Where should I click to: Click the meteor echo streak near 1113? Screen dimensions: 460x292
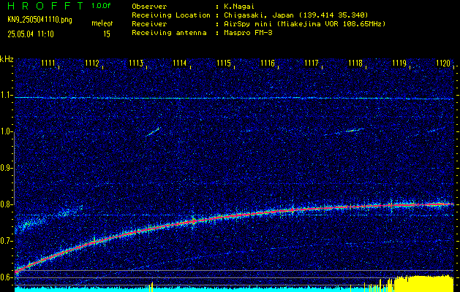point(153,132)
